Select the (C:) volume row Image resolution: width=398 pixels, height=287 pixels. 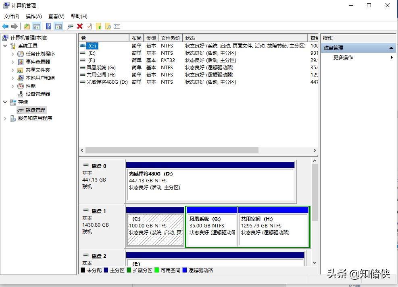[198, 46]
